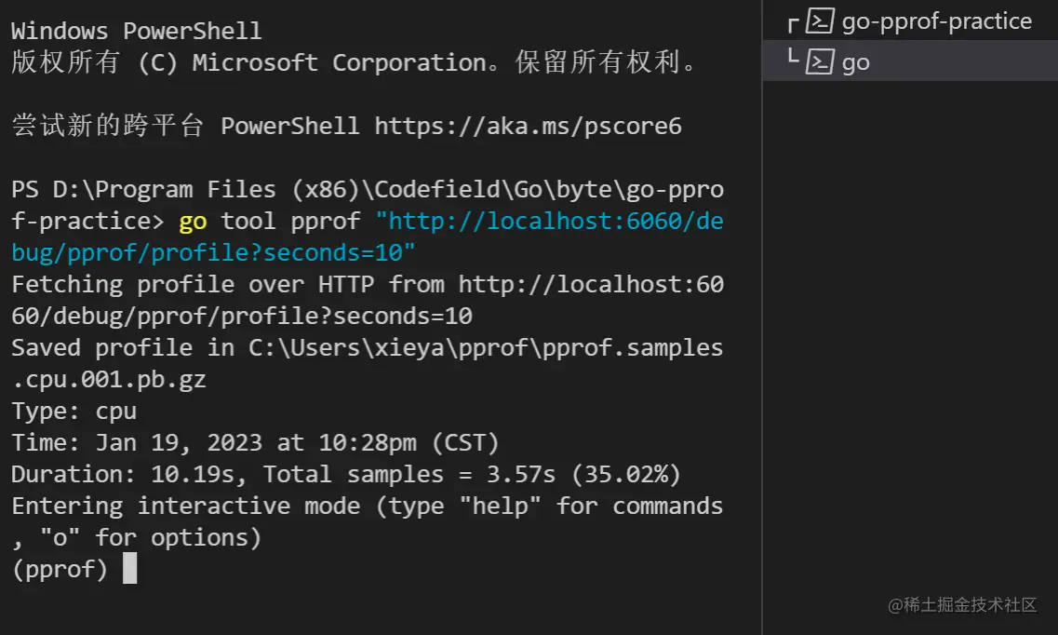Viewport: 1058px width, 635px height.
Task: Click the URL in the Fetching profile line
Action: pos(590,284)
